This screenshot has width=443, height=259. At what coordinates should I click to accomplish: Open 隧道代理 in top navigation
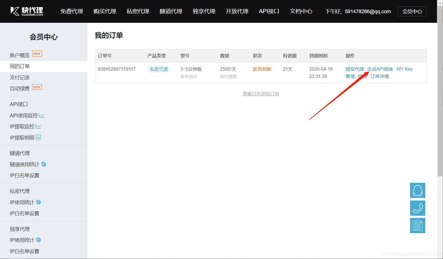(x=171, y=11)
